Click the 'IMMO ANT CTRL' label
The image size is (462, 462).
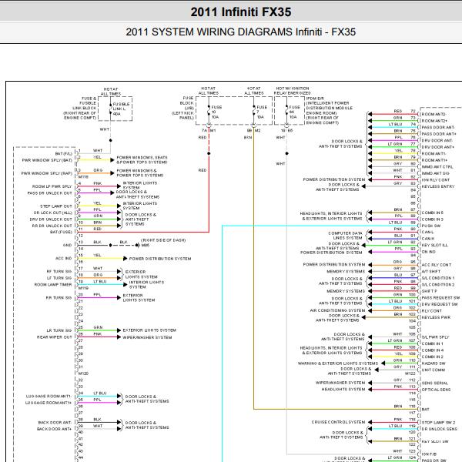[x=437, y=167]
